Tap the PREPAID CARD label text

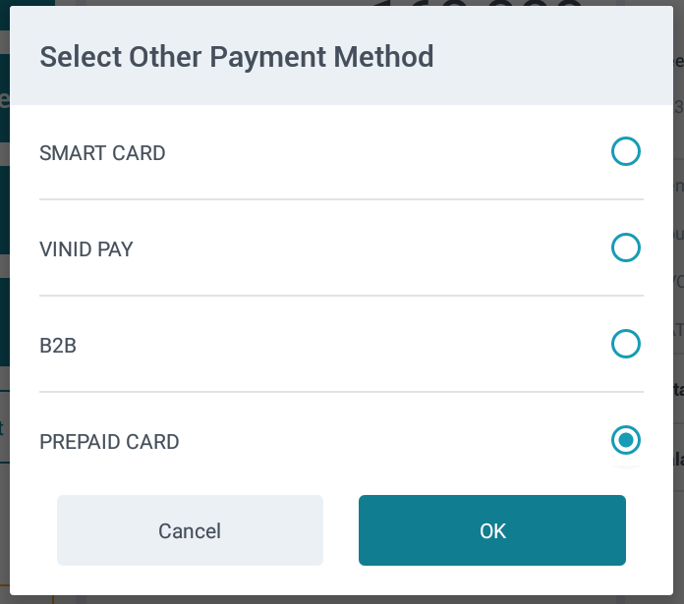(109, 442)
